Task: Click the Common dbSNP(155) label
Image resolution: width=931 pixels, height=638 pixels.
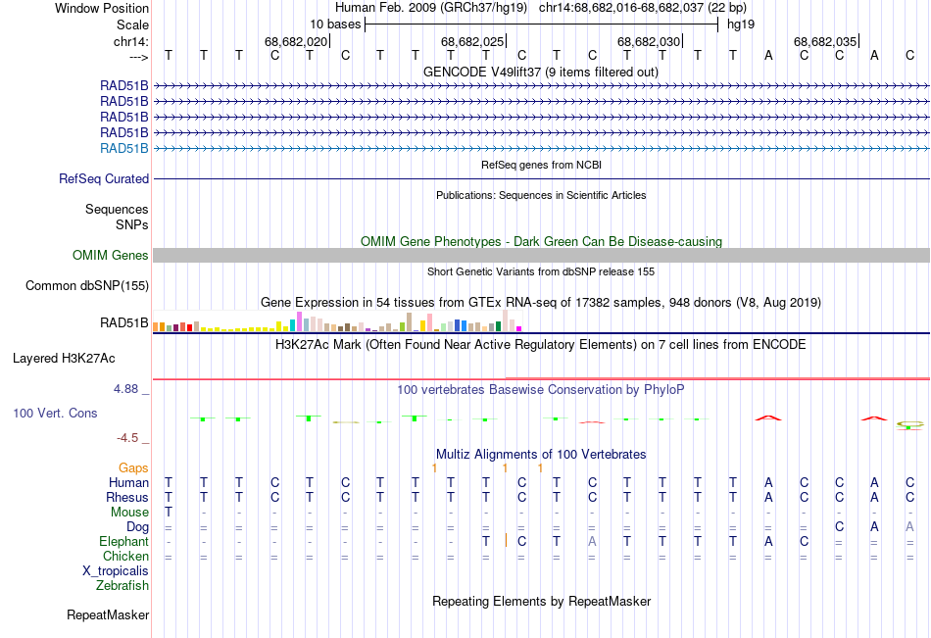Action: coord(87,286)
